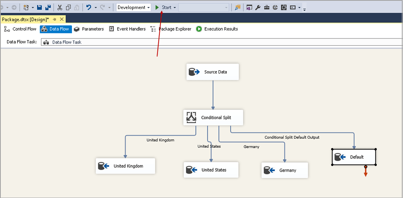
Task: Close the Package.dtsx design tab
Action: point(62,19)
